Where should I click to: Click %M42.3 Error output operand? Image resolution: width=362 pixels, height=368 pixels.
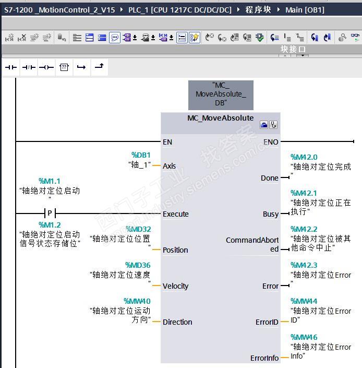[x=304, y=265]
